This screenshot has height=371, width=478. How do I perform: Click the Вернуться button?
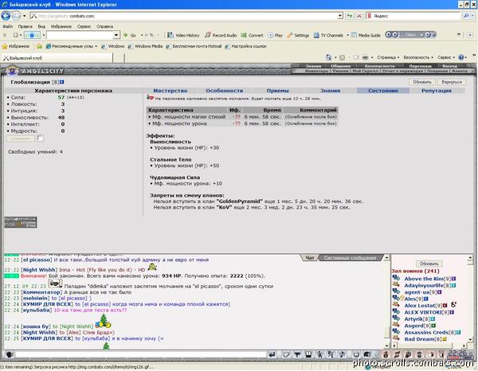[x=452, y=82]
